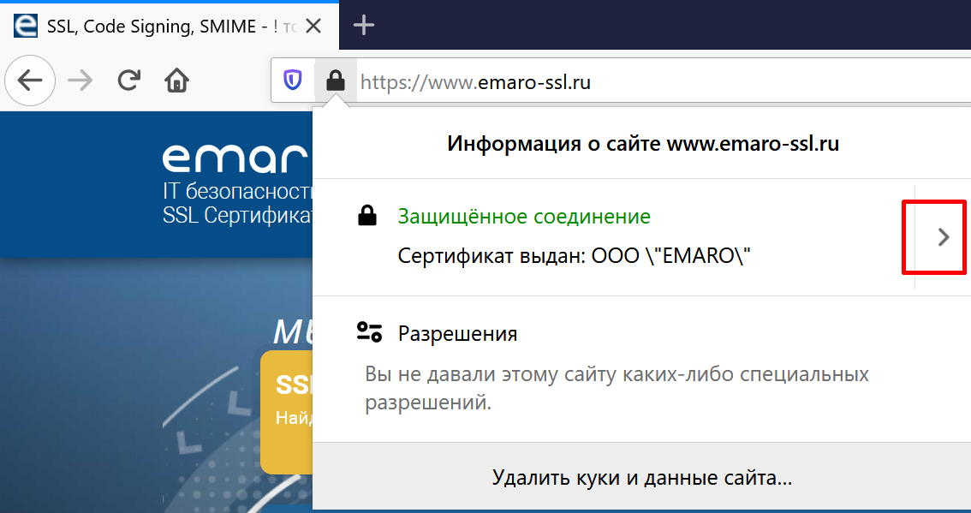
Task: Click the forward navigation arrow
Action: click(80, 81)
